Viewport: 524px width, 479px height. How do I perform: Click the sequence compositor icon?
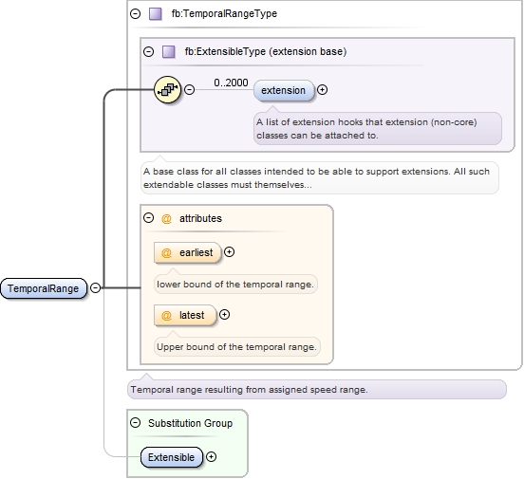coord(167,89)
